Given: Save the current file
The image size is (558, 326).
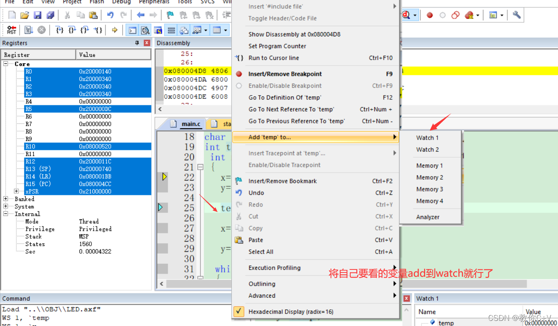Looking at the screenshot, I should tap(37, 15).
